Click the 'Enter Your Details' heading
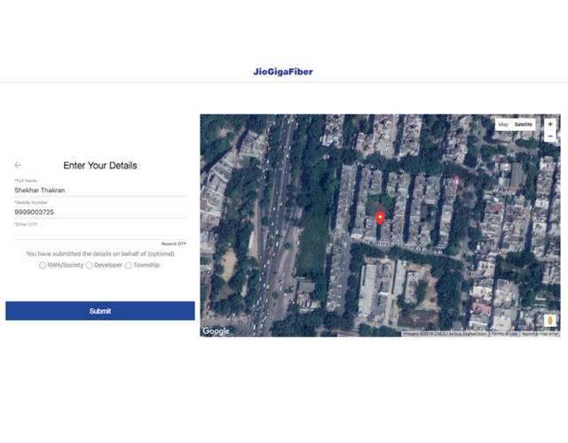Image resolution: width=568 pixels, height=443 pixels. pyautogui.click(x=100, y=166)
